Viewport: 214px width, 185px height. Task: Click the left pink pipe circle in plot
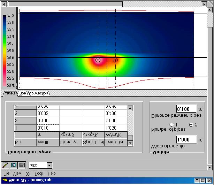[x=98, y=60]
